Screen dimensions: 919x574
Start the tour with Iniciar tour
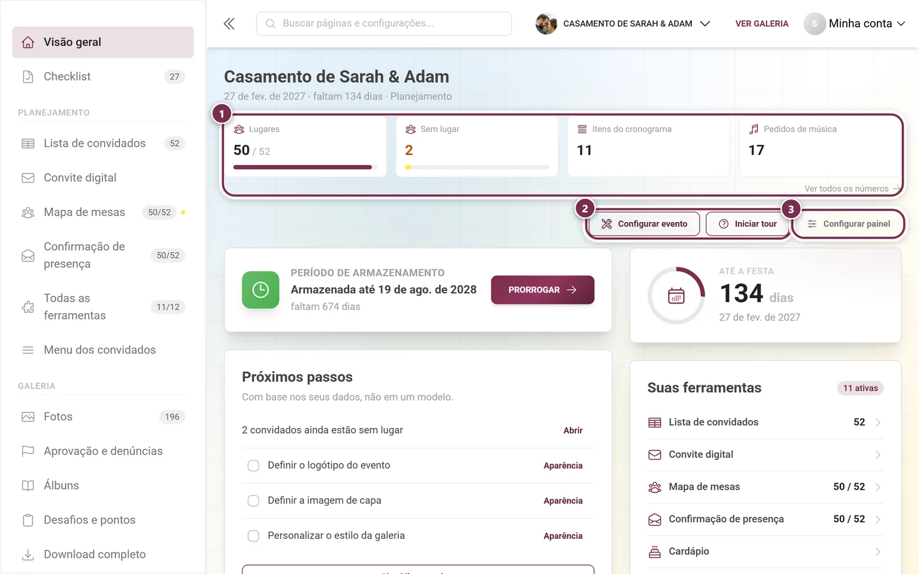click(748, 224)
